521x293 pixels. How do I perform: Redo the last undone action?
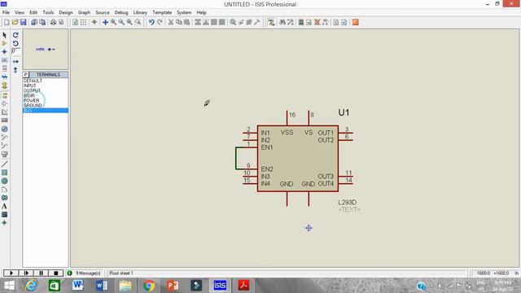160,22
